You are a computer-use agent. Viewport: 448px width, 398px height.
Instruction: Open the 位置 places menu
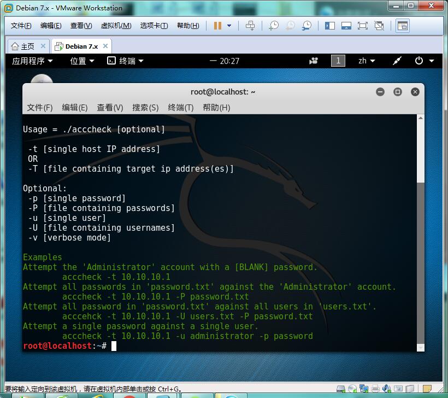pos(82,61)
